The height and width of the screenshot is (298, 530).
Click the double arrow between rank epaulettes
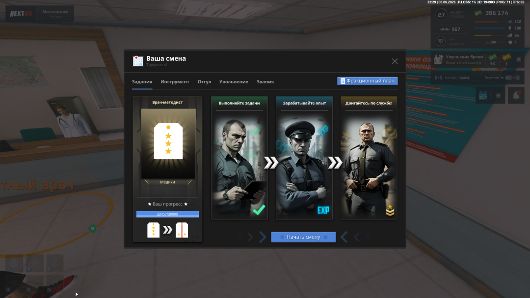(x=168, y=230)
